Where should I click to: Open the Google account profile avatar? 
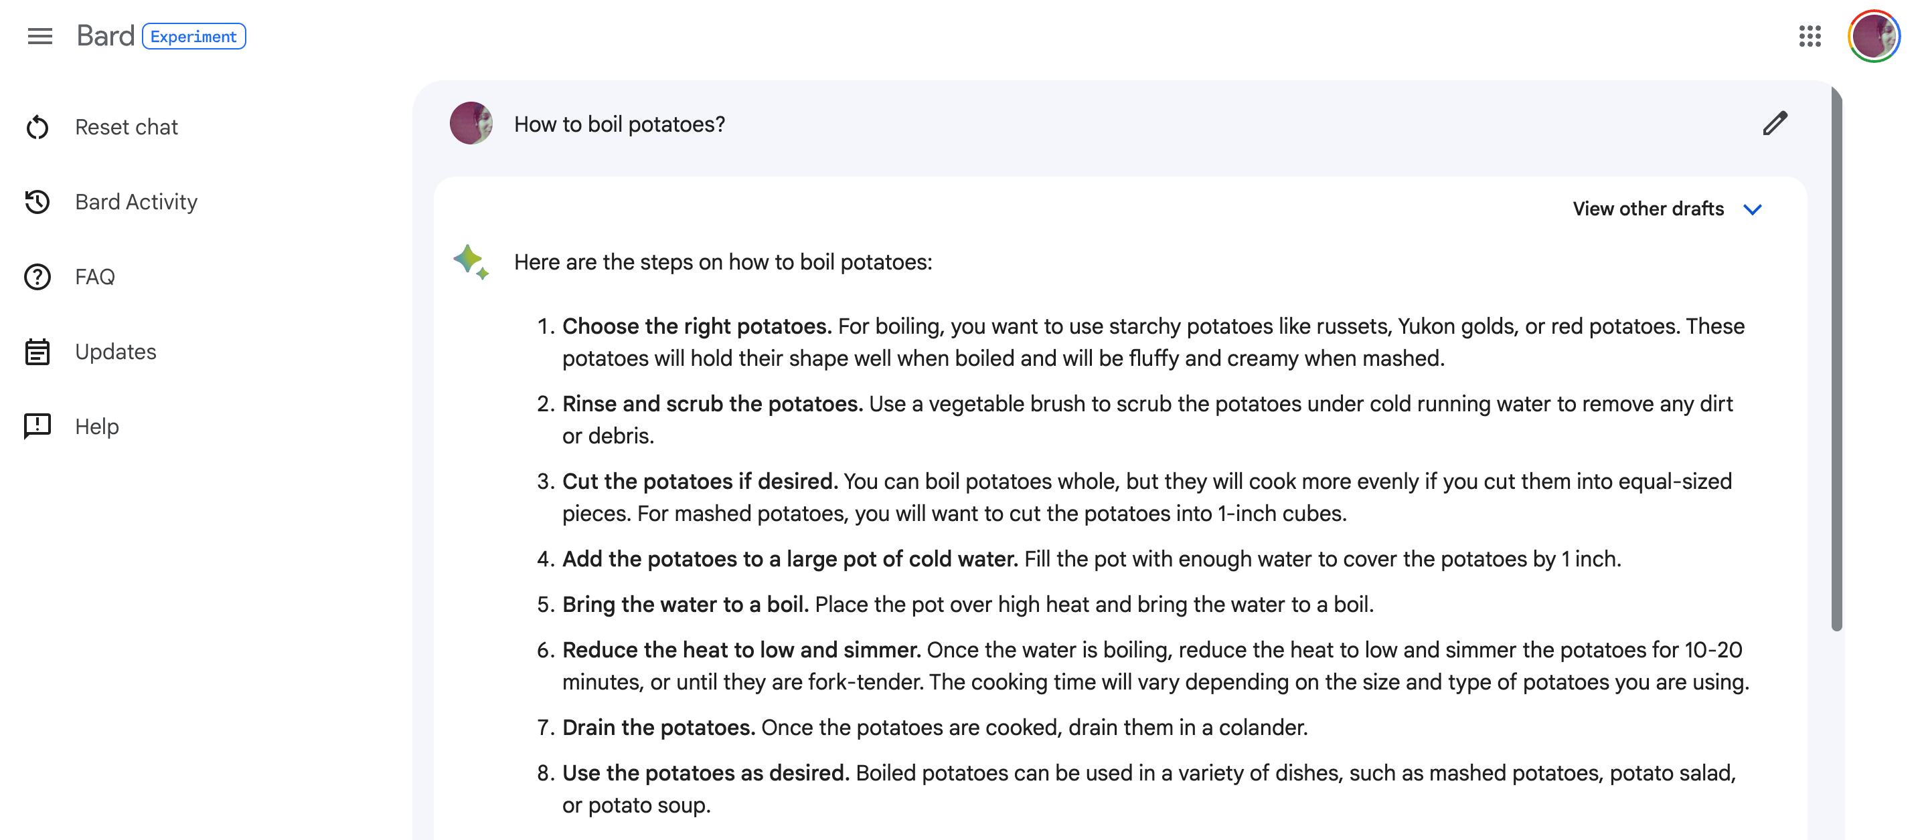click(x=1873, y=35)
